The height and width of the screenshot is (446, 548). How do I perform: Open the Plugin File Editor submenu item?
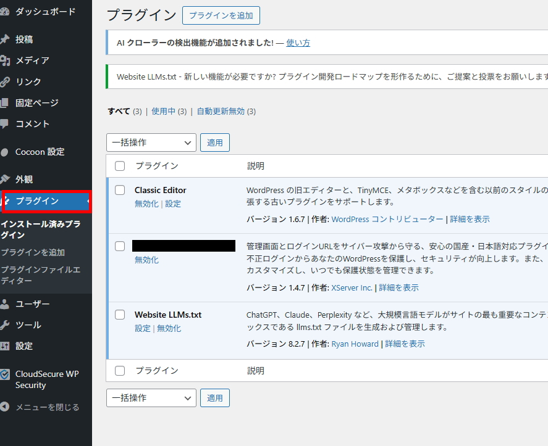pos(40,275)
